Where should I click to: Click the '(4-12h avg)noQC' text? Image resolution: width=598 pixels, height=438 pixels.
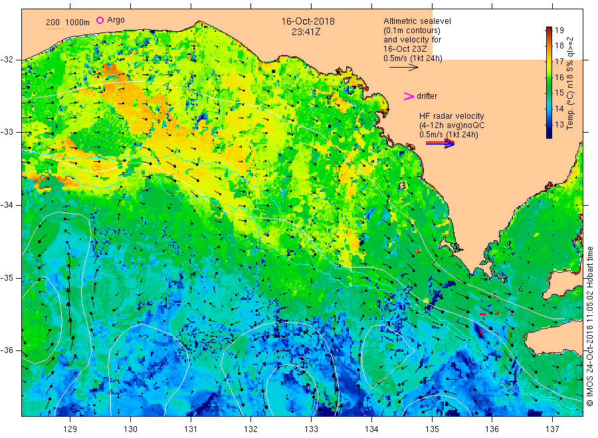(x=452, y=125)
